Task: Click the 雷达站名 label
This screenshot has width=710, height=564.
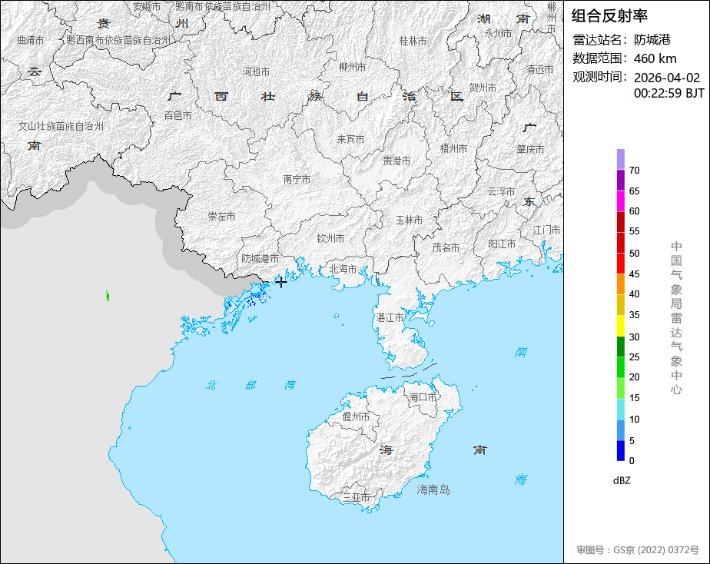Action: point(599,40)
